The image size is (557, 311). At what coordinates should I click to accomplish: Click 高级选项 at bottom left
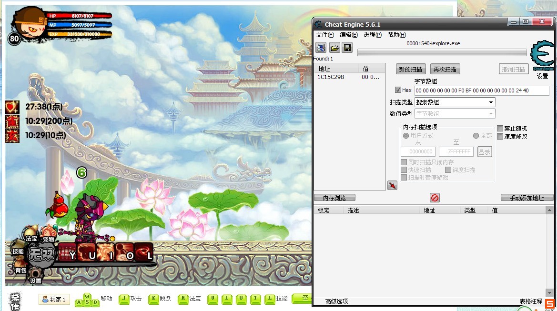click(x=336, y=301)
